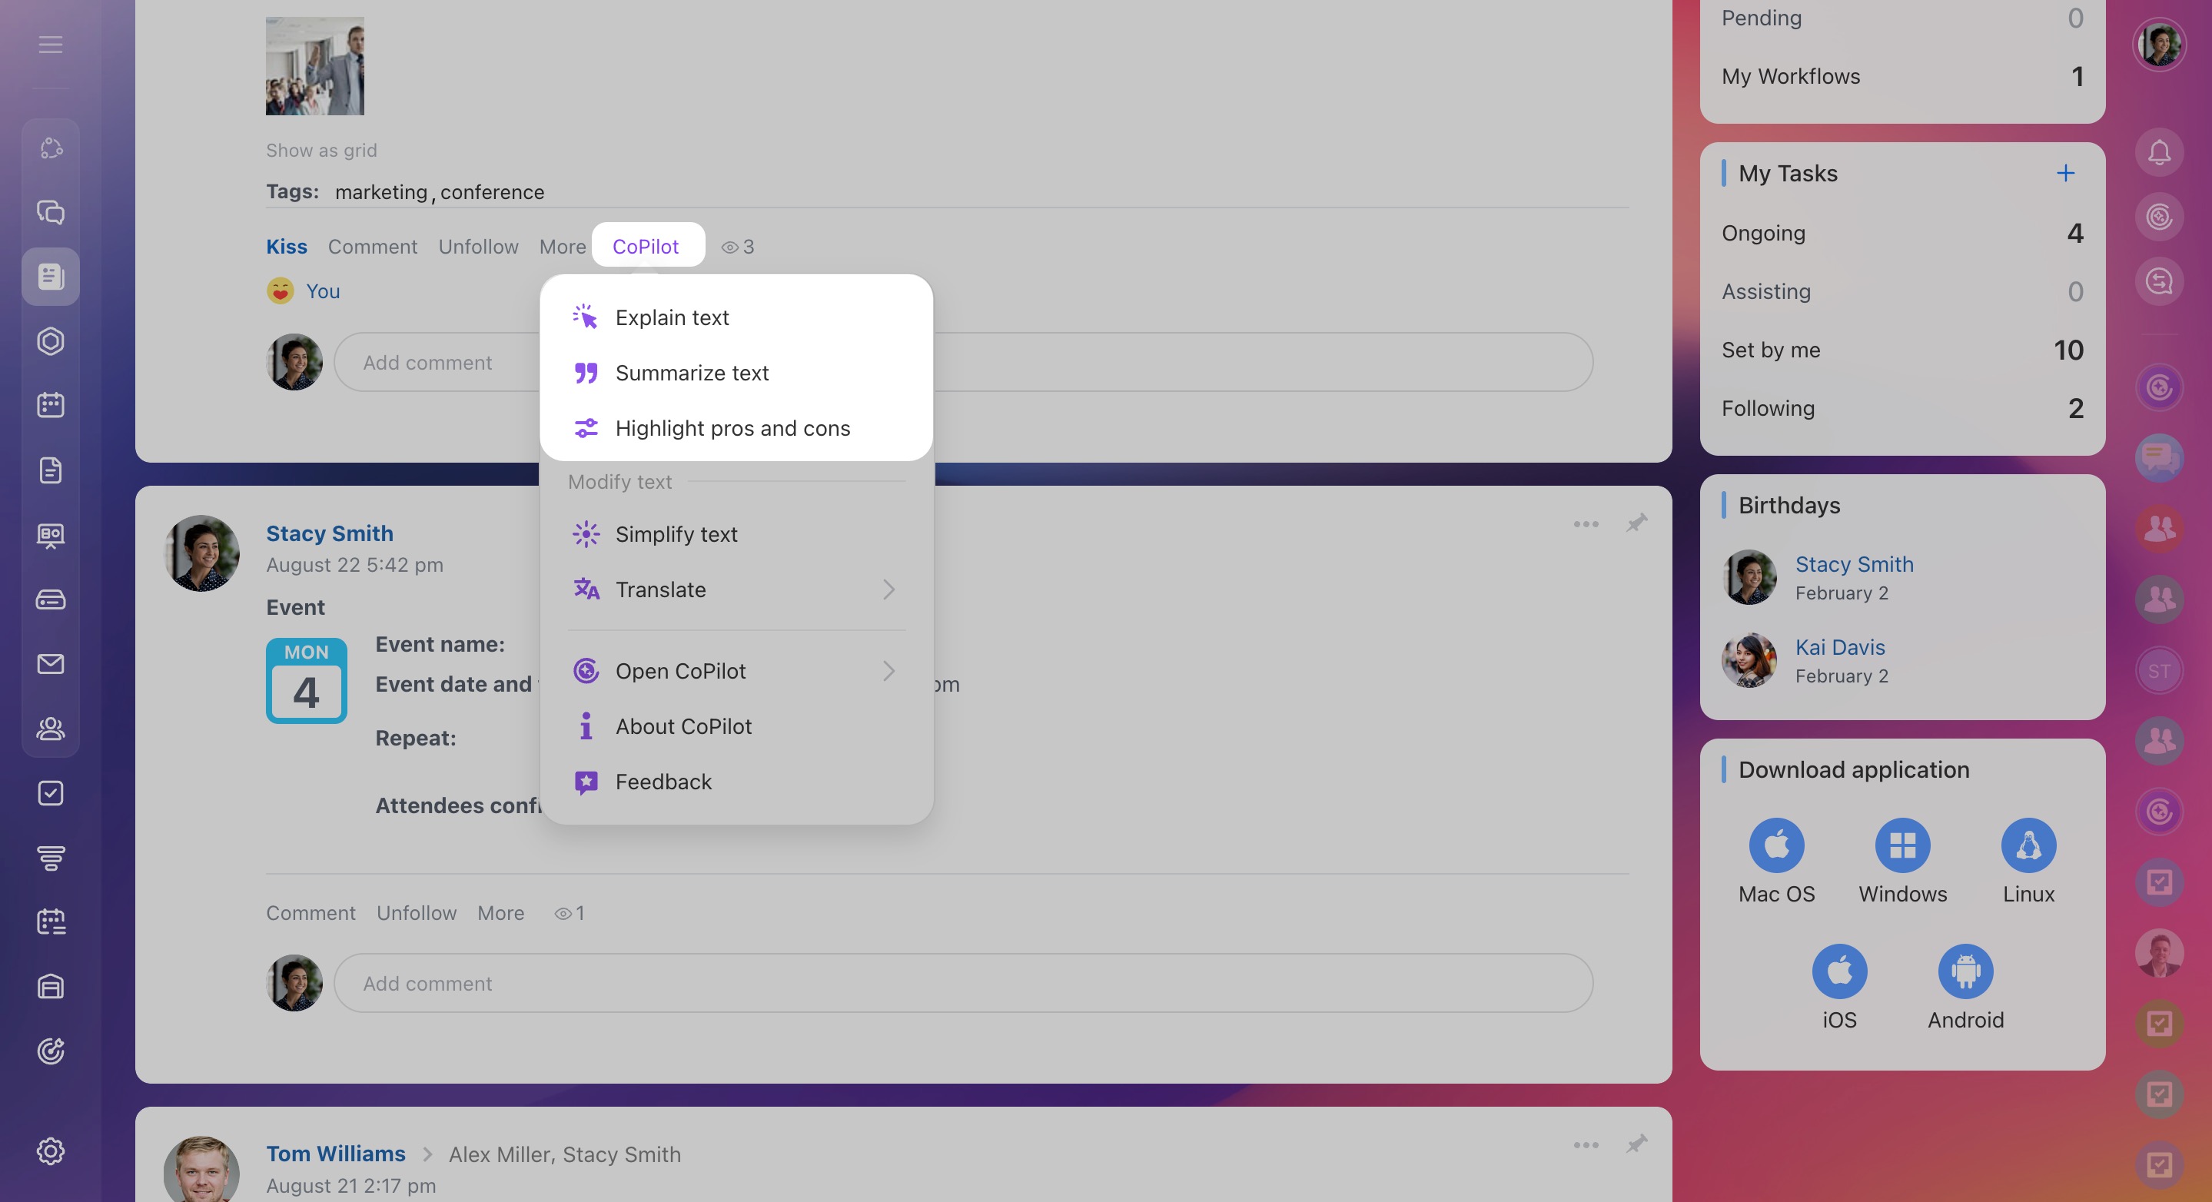Open Tom Williams profile link

point(335,1153)
